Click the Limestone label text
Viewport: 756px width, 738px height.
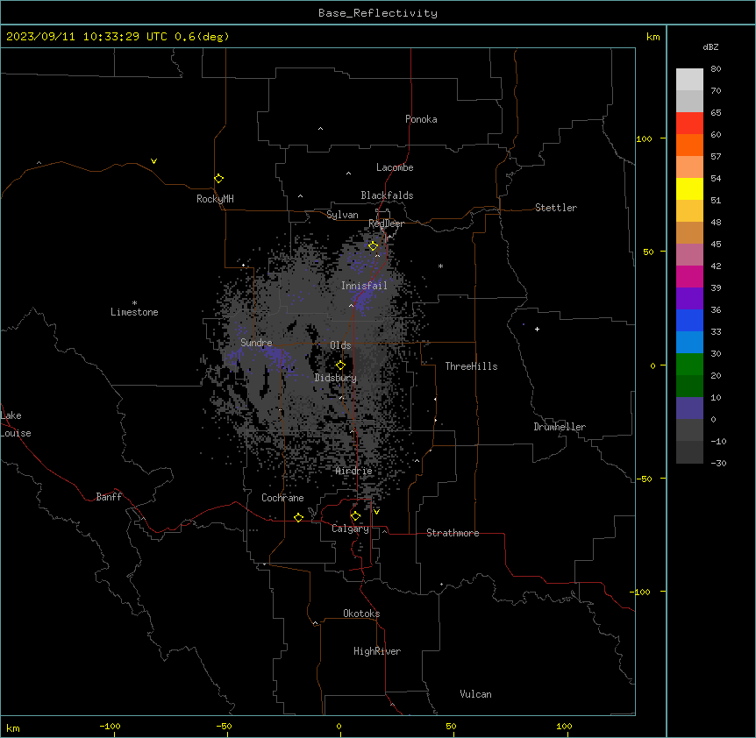click(x=134, y=312)
